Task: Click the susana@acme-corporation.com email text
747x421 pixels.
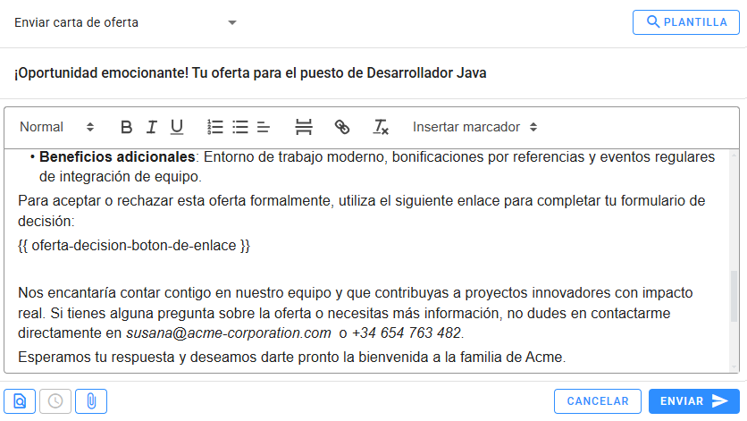Action: [x=229, y=333]
